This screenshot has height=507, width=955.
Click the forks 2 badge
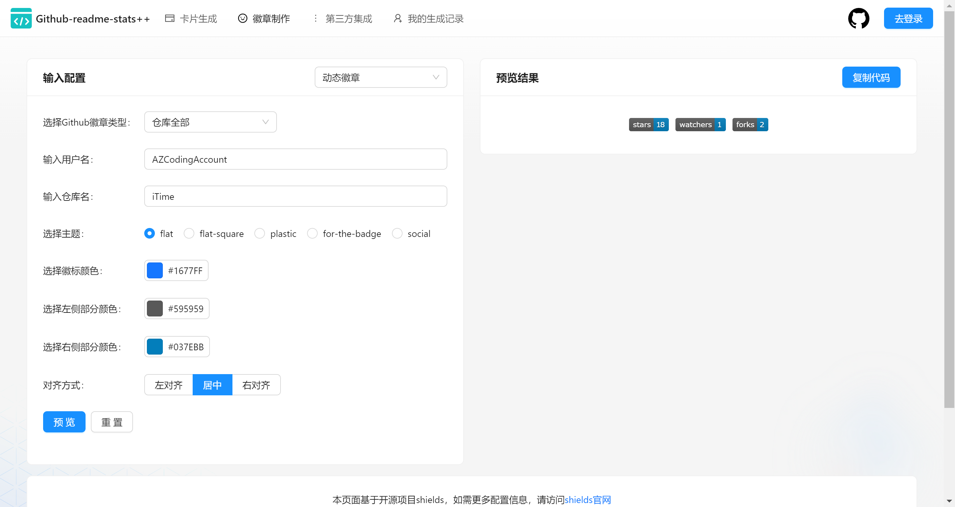point(750,125)
